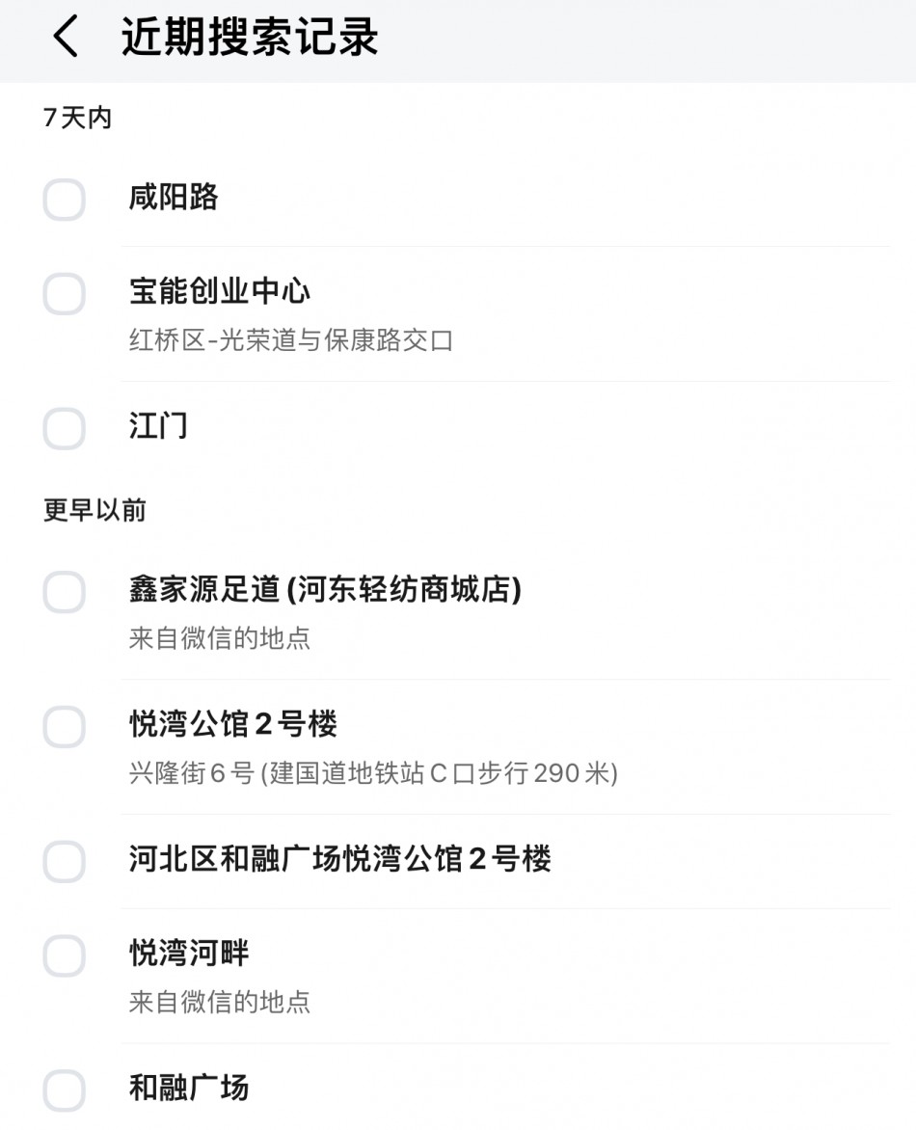Toggle checkbox for 河北区和融广场悦湾公馆2号楼
This screenshot has width=916, height=1130.
65,861
